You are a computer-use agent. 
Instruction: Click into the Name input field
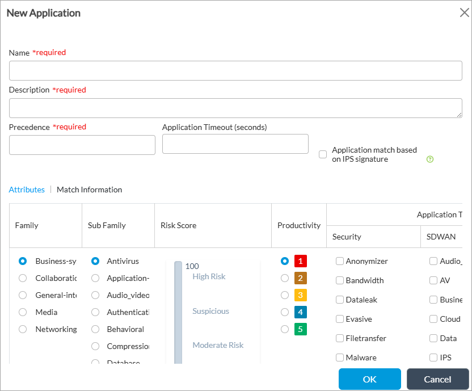pyautogui.click(x=235, y=71)
